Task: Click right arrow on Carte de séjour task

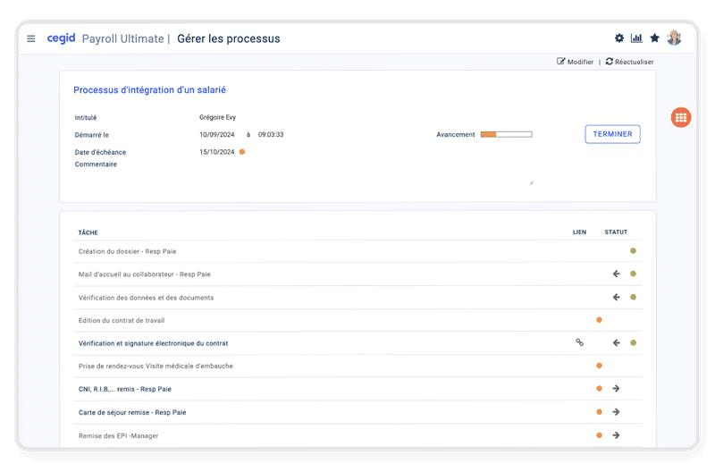Action: 616,412
